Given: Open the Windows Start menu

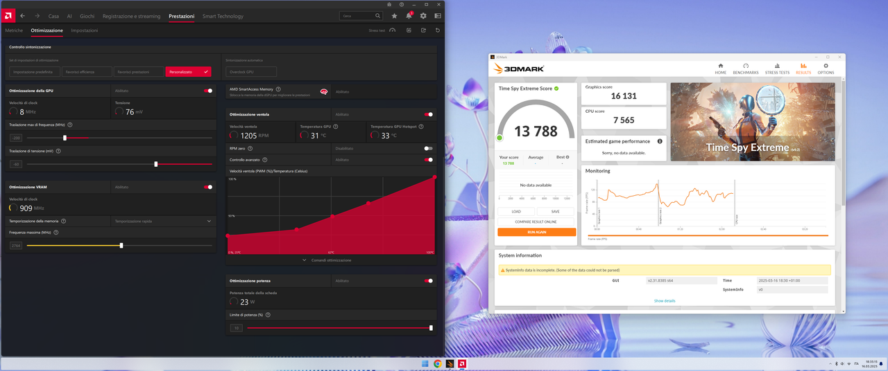Looking at the screenshot, I should (x=425, y=363).
